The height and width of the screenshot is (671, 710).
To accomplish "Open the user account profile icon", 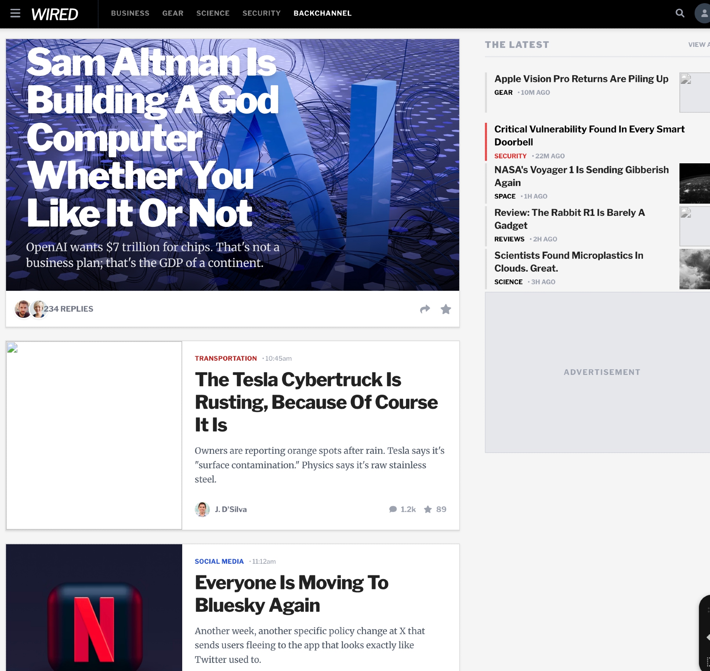I will [x=703, y=13].
